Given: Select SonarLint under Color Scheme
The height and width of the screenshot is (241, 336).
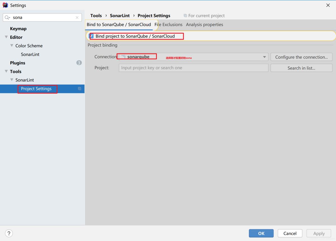Looking at the screenshot, I should (x=30, y=54).
